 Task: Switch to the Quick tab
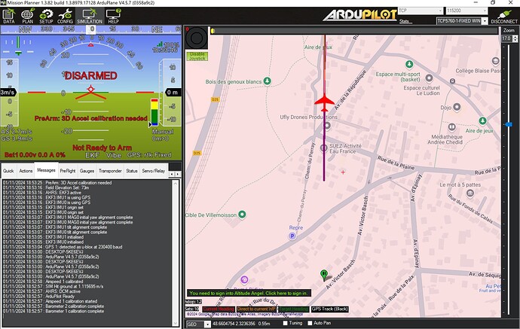pos(8,171)
